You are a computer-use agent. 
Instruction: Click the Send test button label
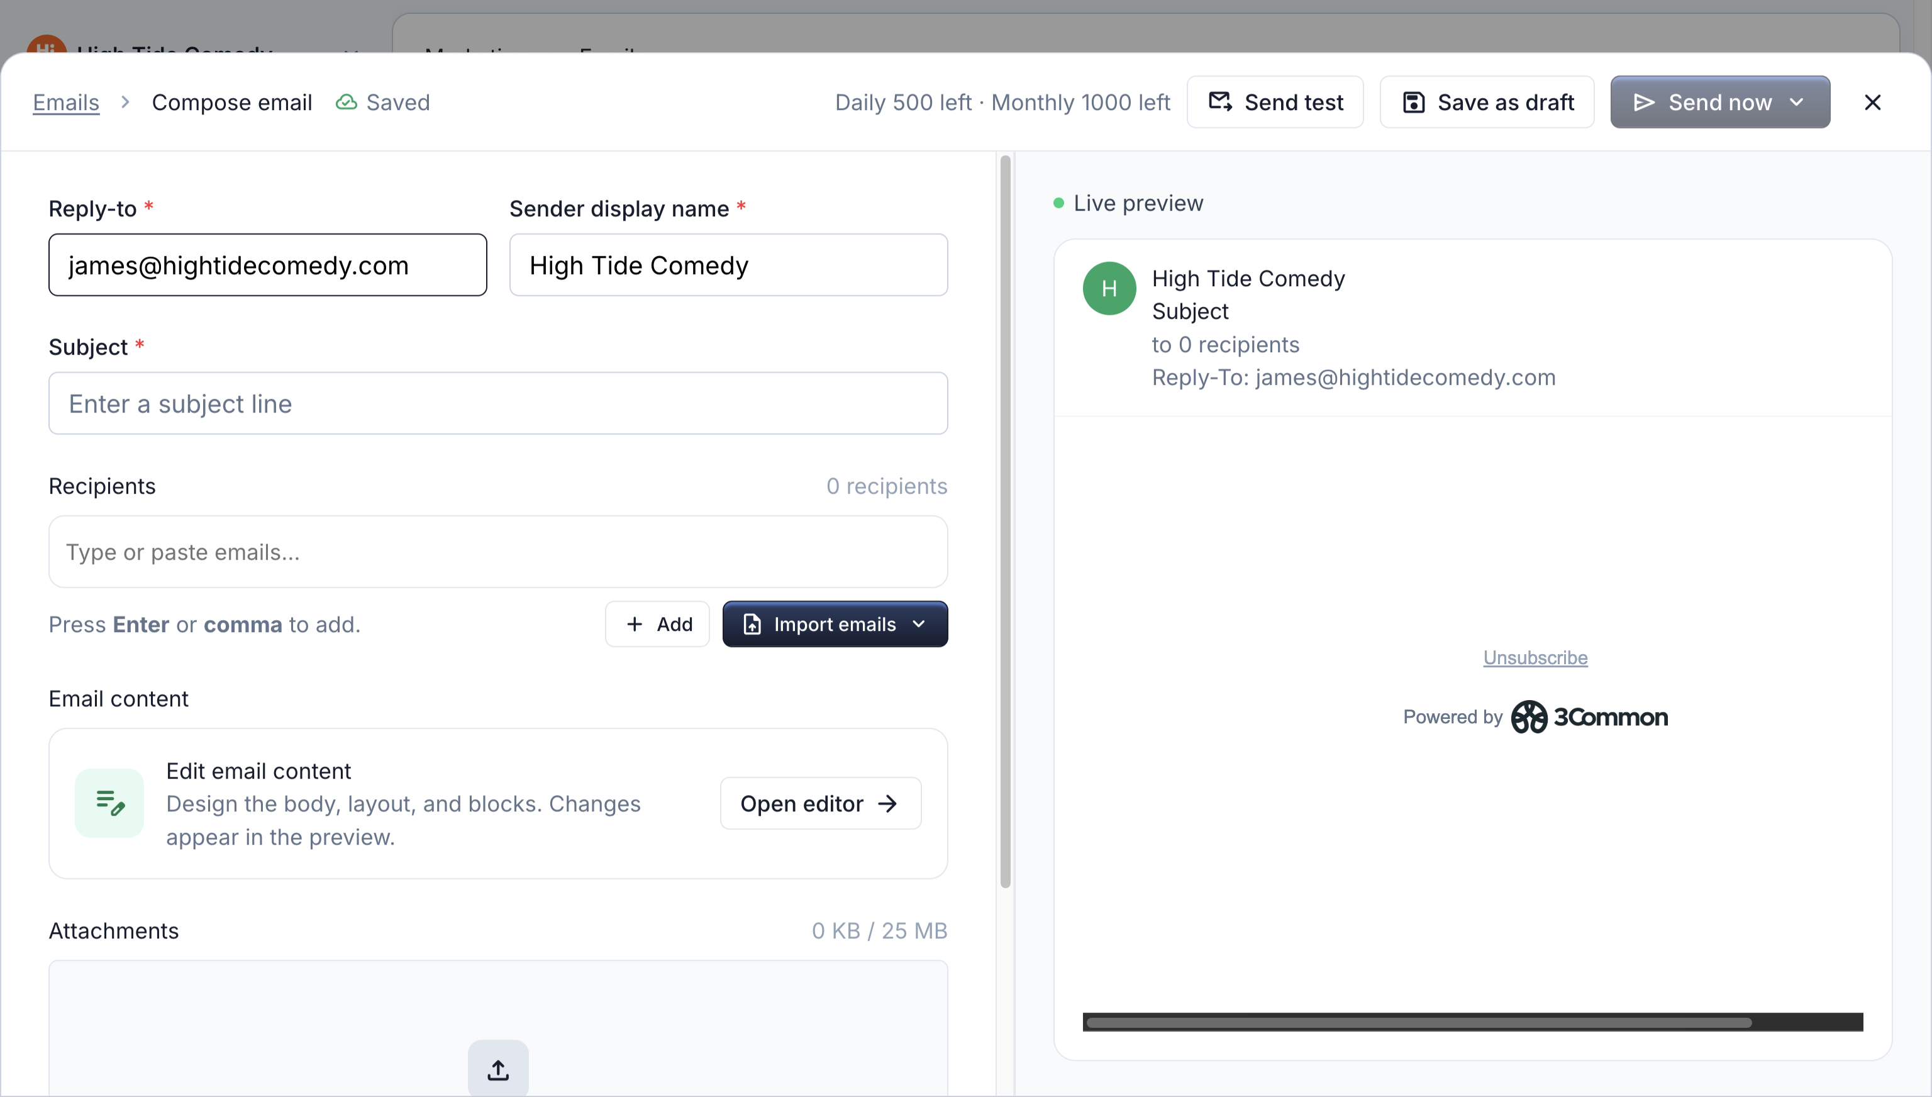pos(1293,102)
